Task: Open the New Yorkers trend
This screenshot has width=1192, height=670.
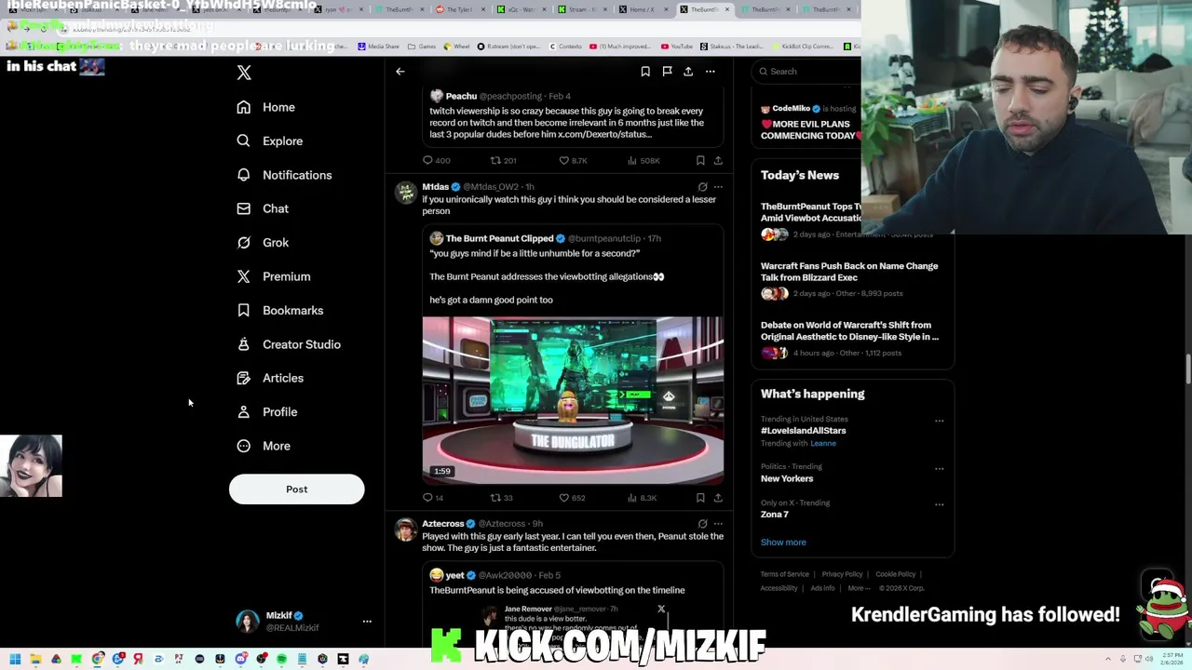Action: point(787,478)
